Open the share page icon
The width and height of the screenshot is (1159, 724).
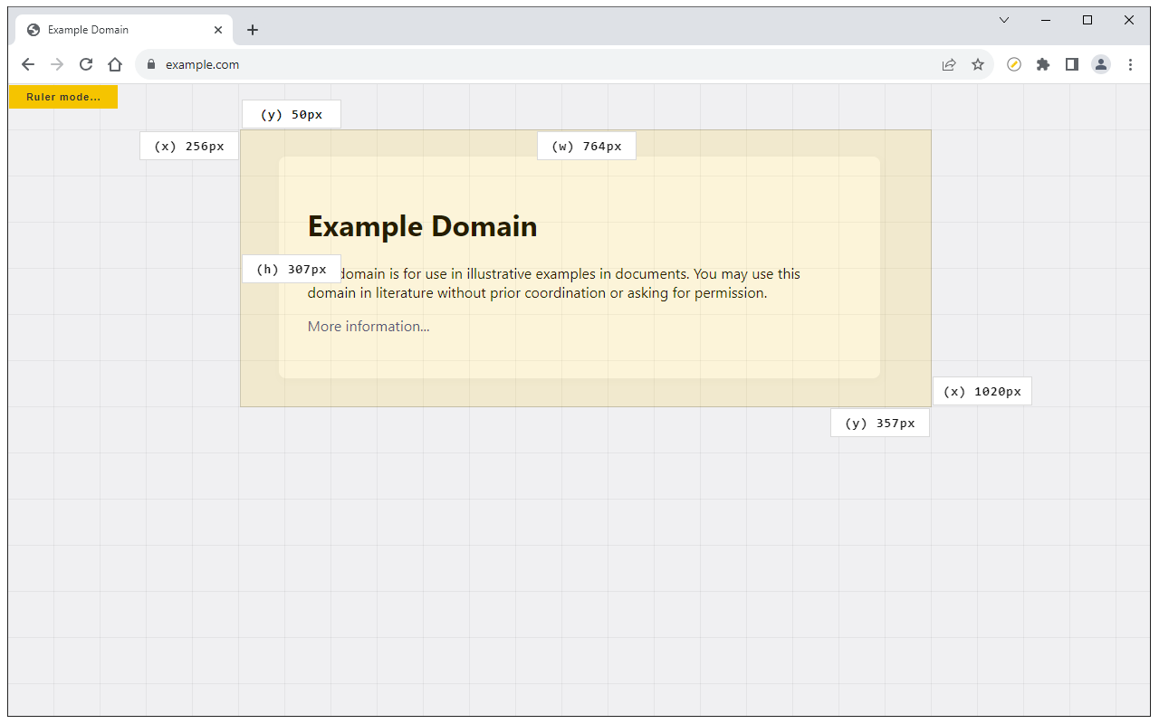[949, 64]
